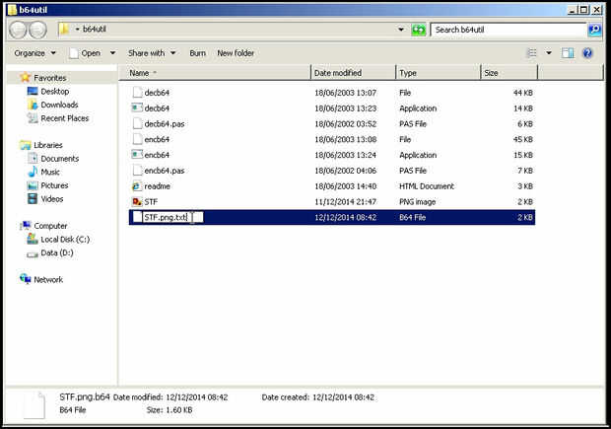Go forward with the Forward arrow button
Screen dimensions: 611x429
[x=38, y=30]
